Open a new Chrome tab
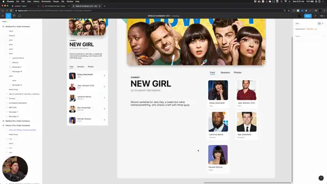 point(104,6)
